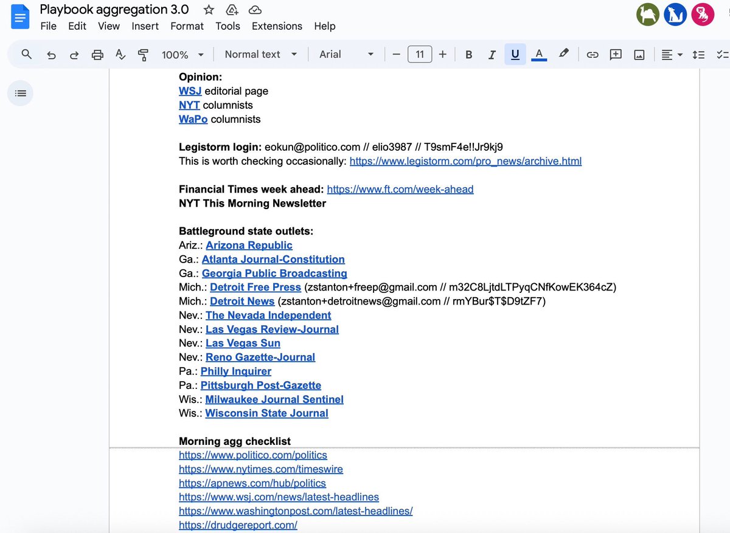Screen dimensions: 730x533
Task: Open The Nevada Independent link
Action: [268, 315]
